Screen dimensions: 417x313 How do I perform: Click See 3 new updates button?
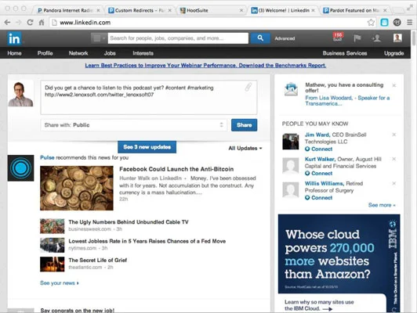pos(147,147)
